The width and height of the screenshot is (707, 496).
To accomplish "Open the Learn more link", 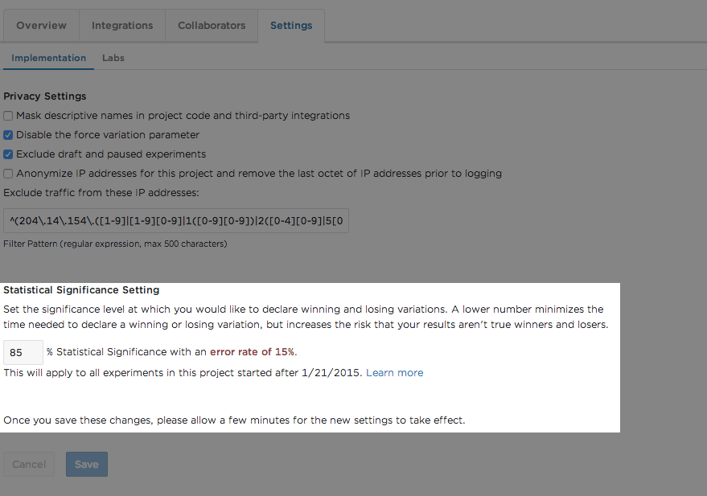I will click(x=394, y=373).
